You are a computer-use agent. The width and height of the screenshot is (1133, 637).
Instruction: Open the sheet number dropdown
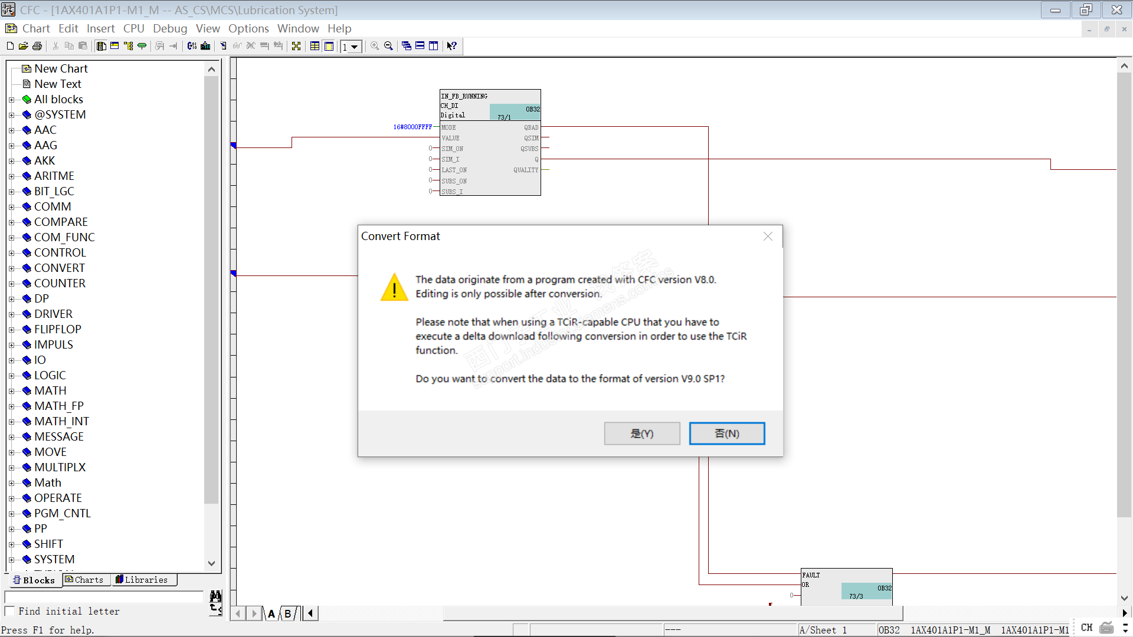(x=355, y=47)
